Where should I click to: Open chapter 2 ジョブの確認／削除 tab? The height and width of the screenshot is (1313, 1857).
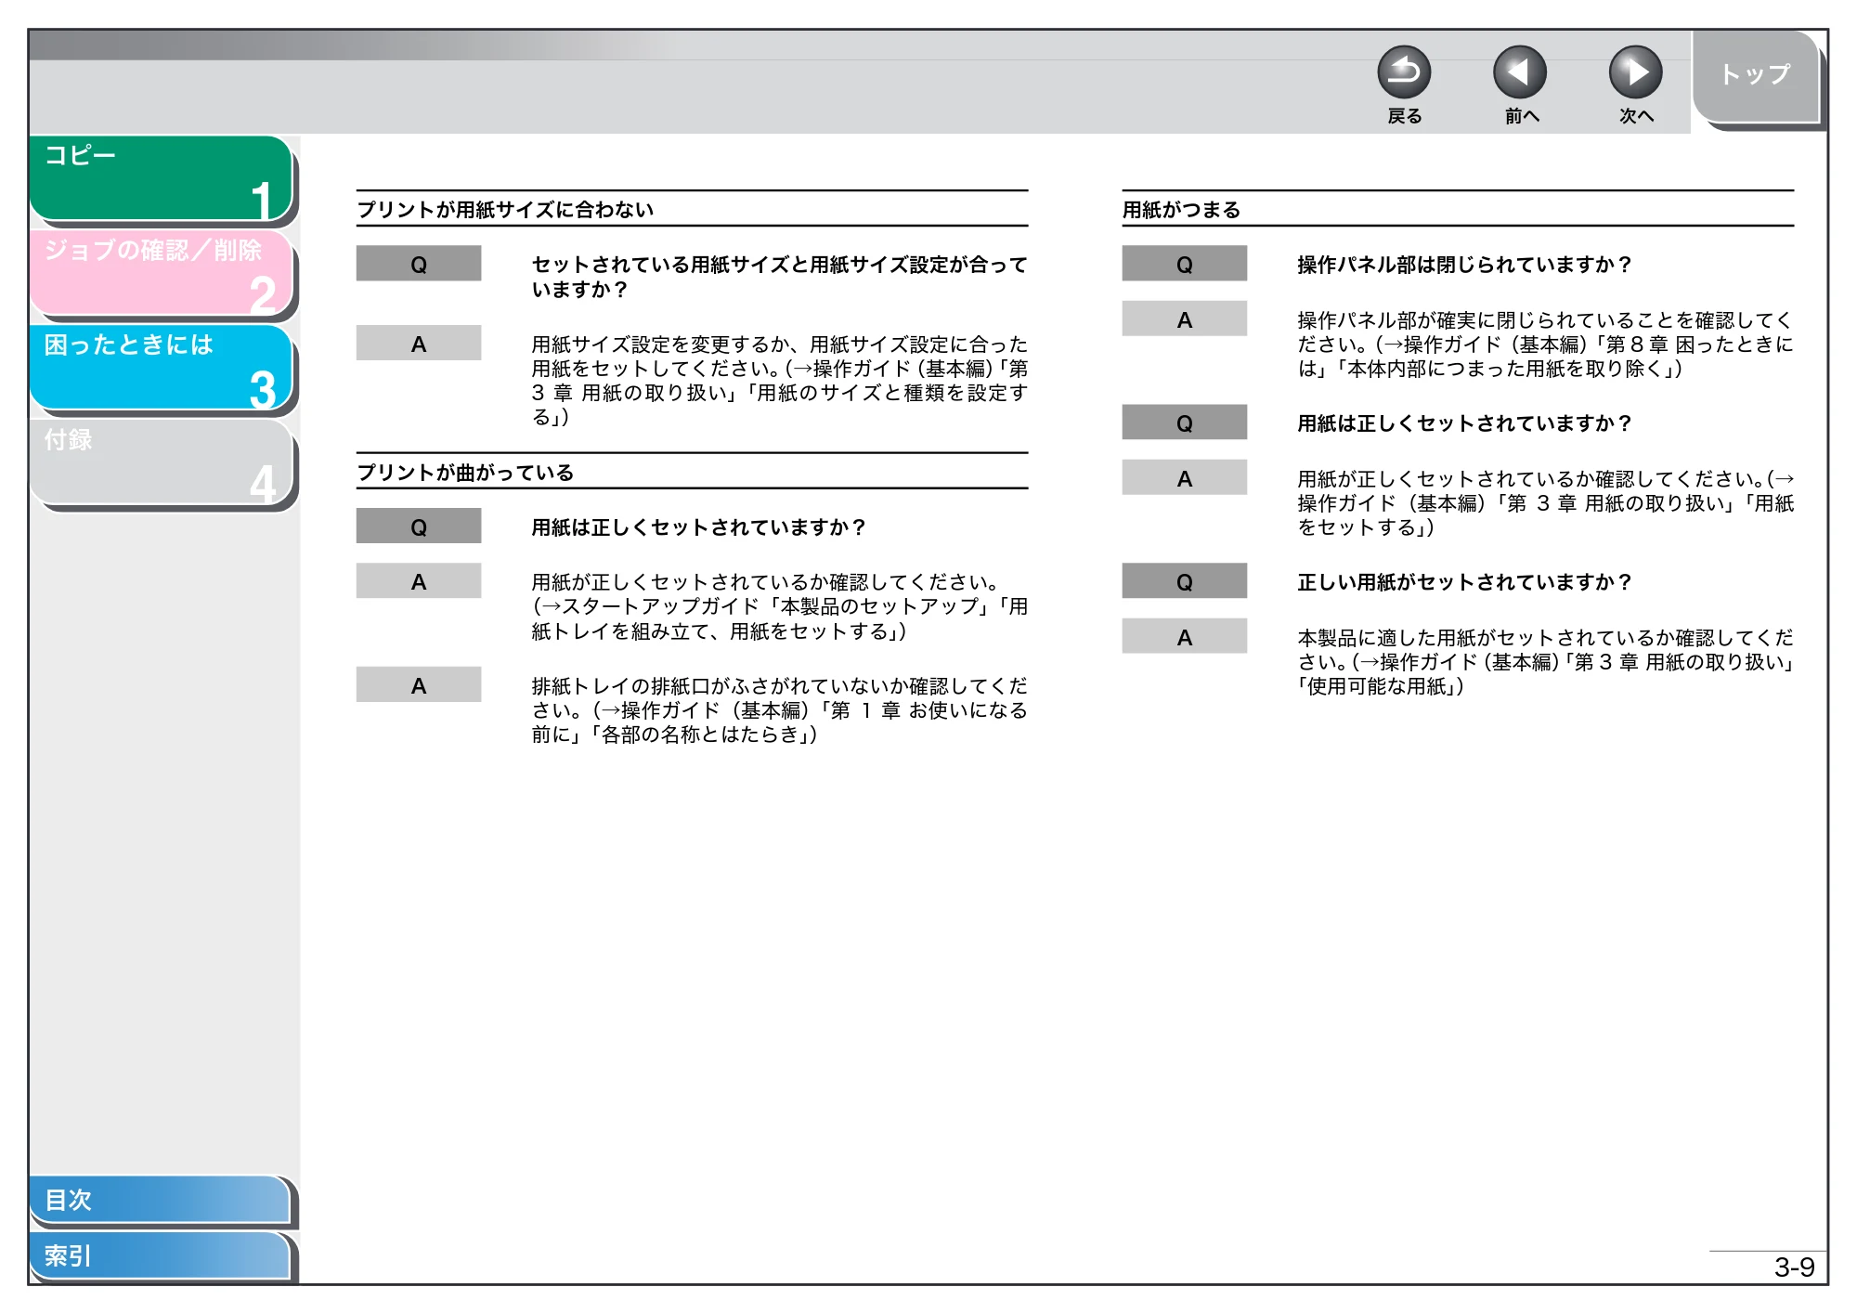pyautogui.click(x=161, y=272)
